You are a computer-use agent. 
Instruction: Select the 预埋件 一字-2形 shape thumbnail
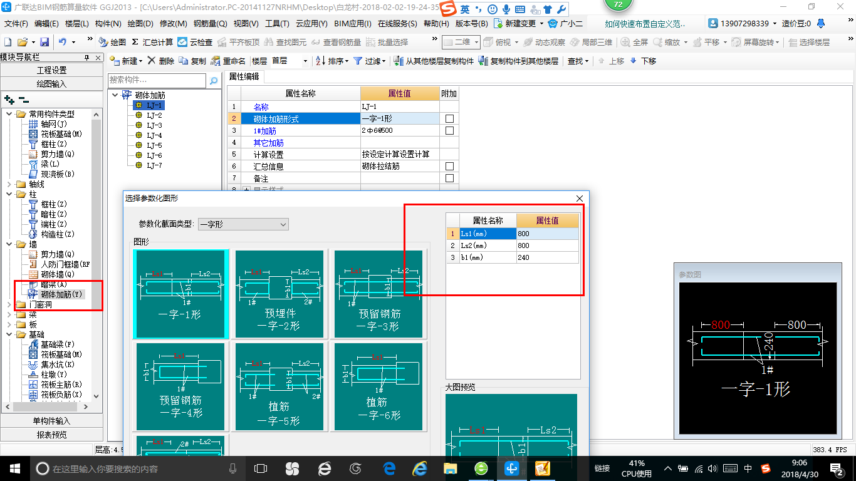(x=279, y=294)
